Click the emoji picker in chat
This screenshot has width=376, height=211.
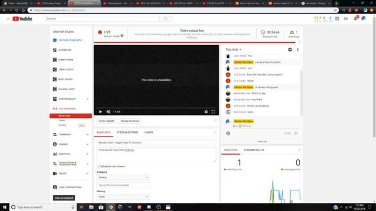(228, 133)
